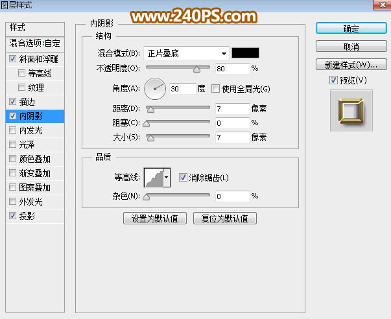Enable 等高线 checkbox under bevel
The image size is (391, 319).
[21, 73]
